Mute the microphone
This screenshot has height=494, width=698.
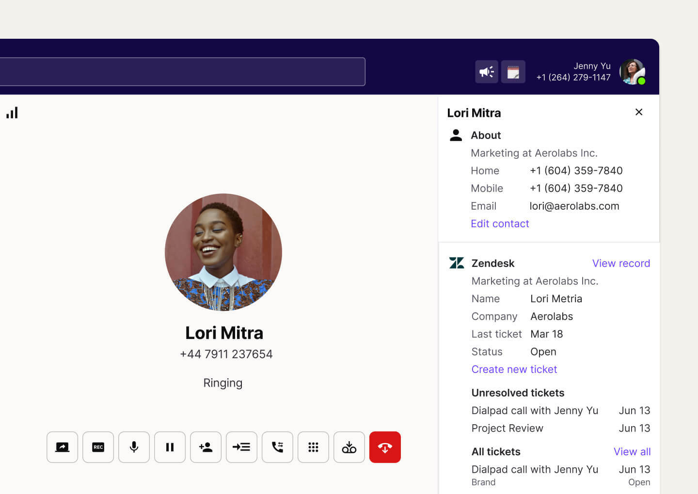(x=134, y=447)
